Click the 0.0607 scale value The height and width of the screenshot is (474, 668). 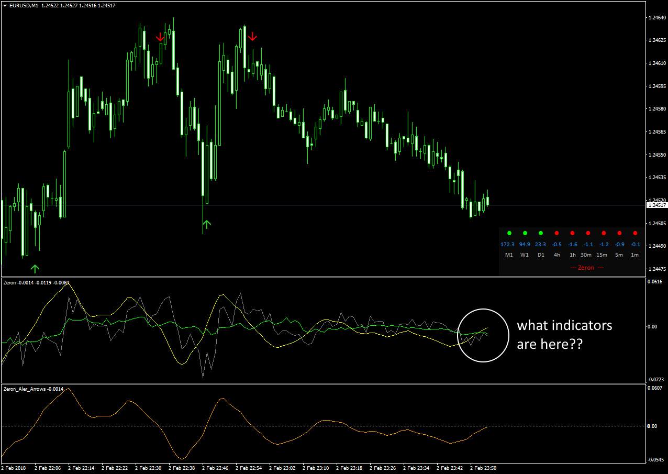click(655, 388)
